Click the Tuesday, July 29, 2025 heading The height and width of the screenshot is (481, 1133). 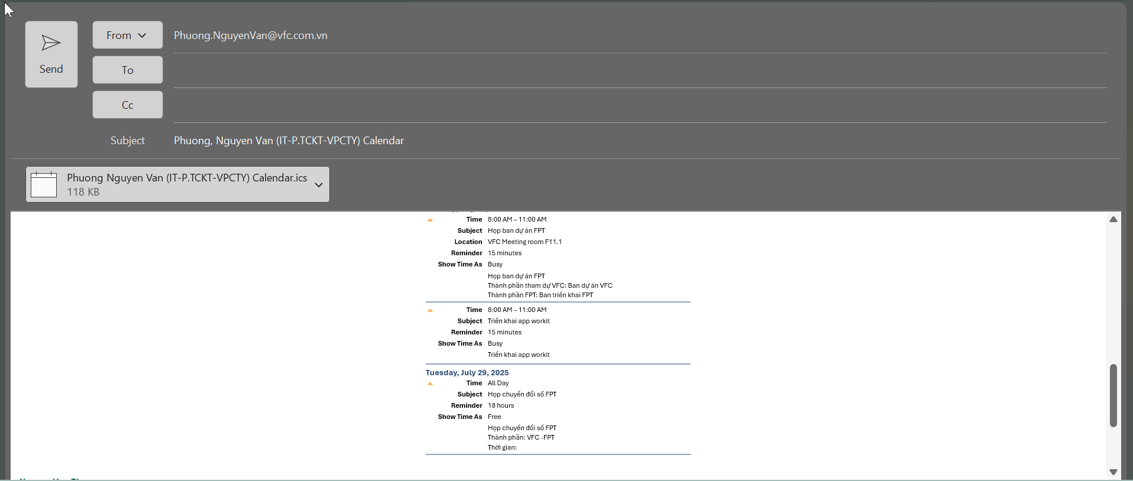[467, 373]
